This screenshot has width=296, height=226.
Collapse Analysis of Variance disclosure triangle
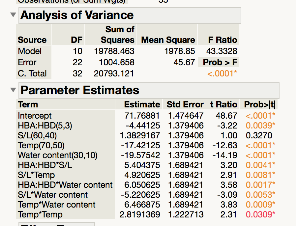click(x=13, y=15)
